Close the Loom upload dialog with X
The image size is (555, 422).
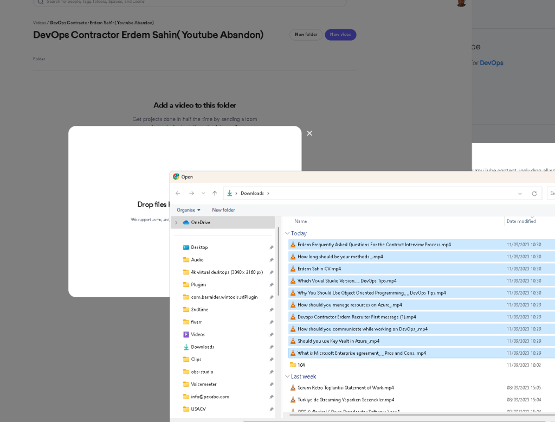[x=309, y=133]
